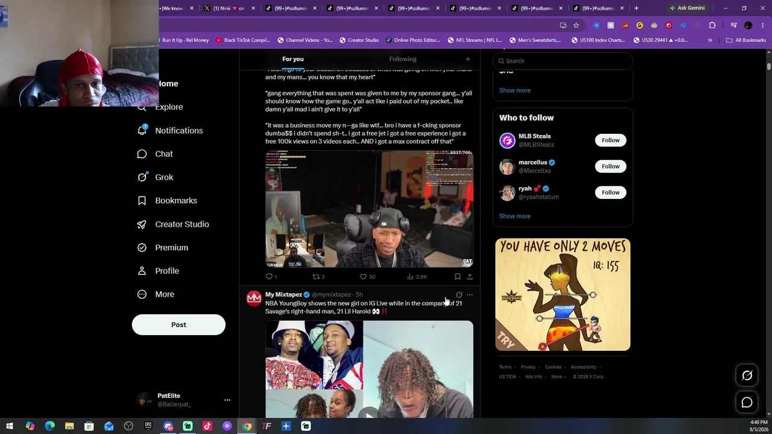Click the Notifications bell icon
Viewport: 772px width, 434px height.
tap(142, 130)
